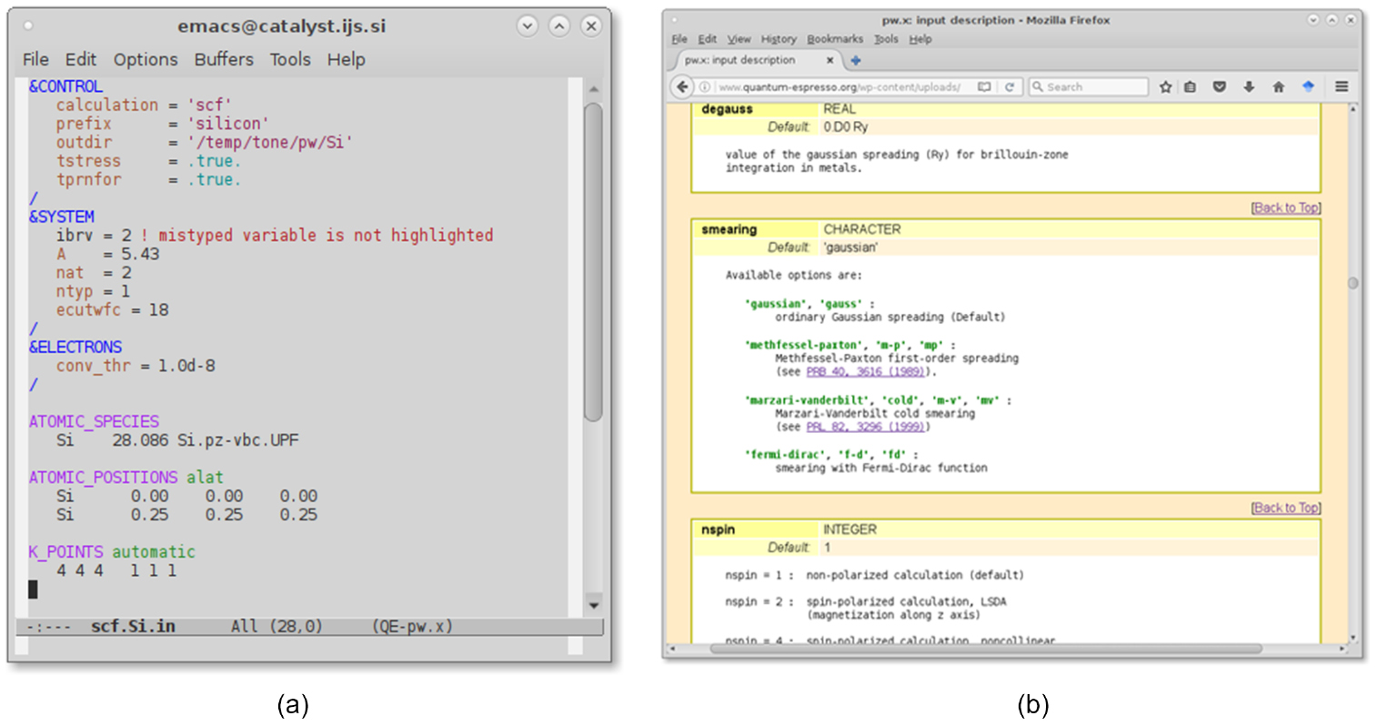The height and width of the screenshot is (726, 1377).
Task: Click the '&CONTROL' namelist line in Emacs
Action: click(66, 86)
